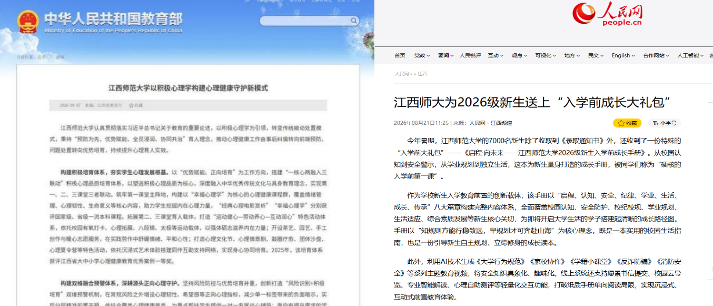
Task: Expand the 互动 dropdown menu
Action: point(496,55)
